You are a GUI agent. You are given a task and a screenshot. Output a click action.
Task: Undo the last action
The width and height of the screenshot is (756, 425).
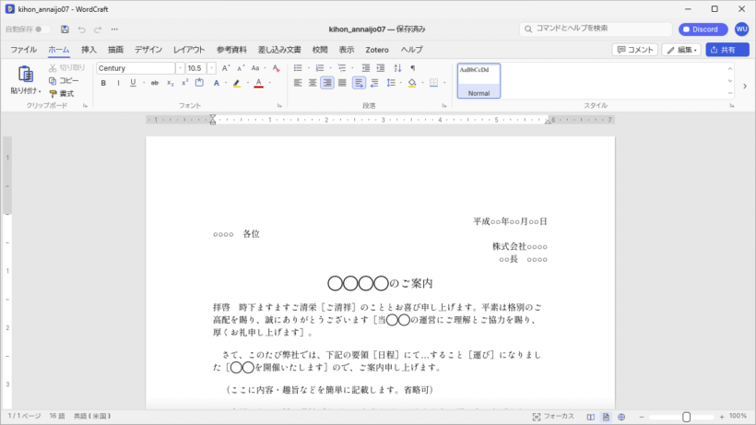click(81, 30)
